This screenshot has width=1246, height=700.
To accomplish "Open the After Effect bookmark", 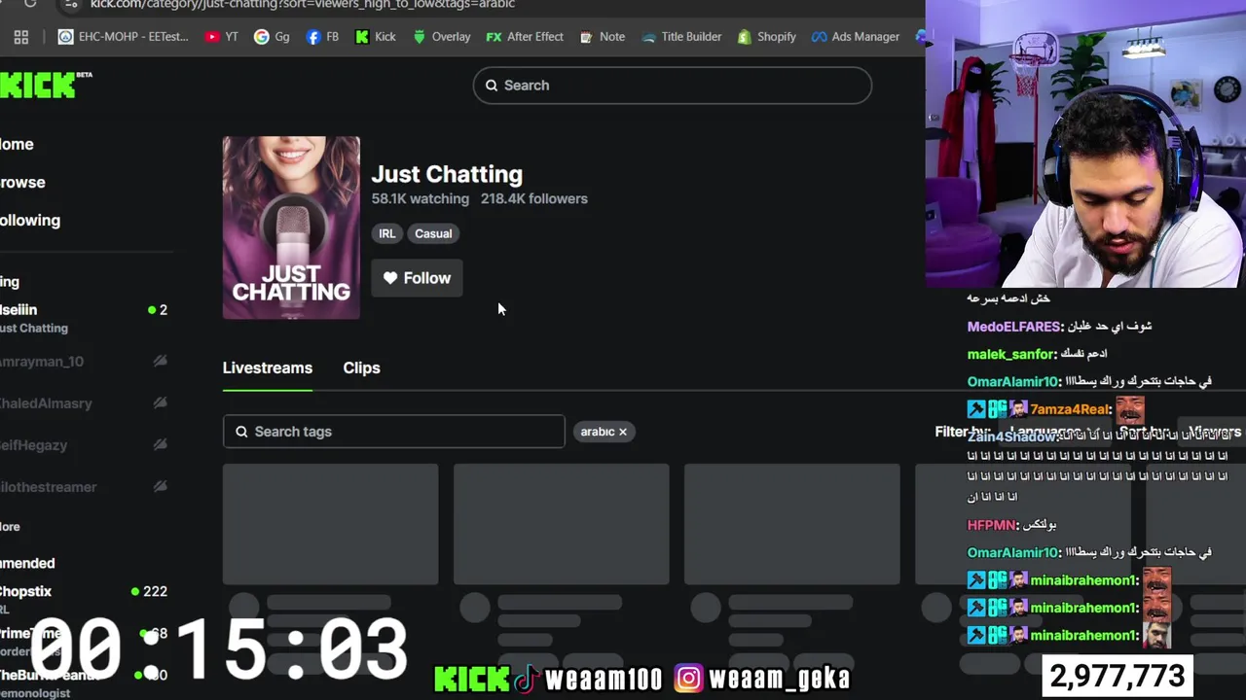I will tap(525, 37).
